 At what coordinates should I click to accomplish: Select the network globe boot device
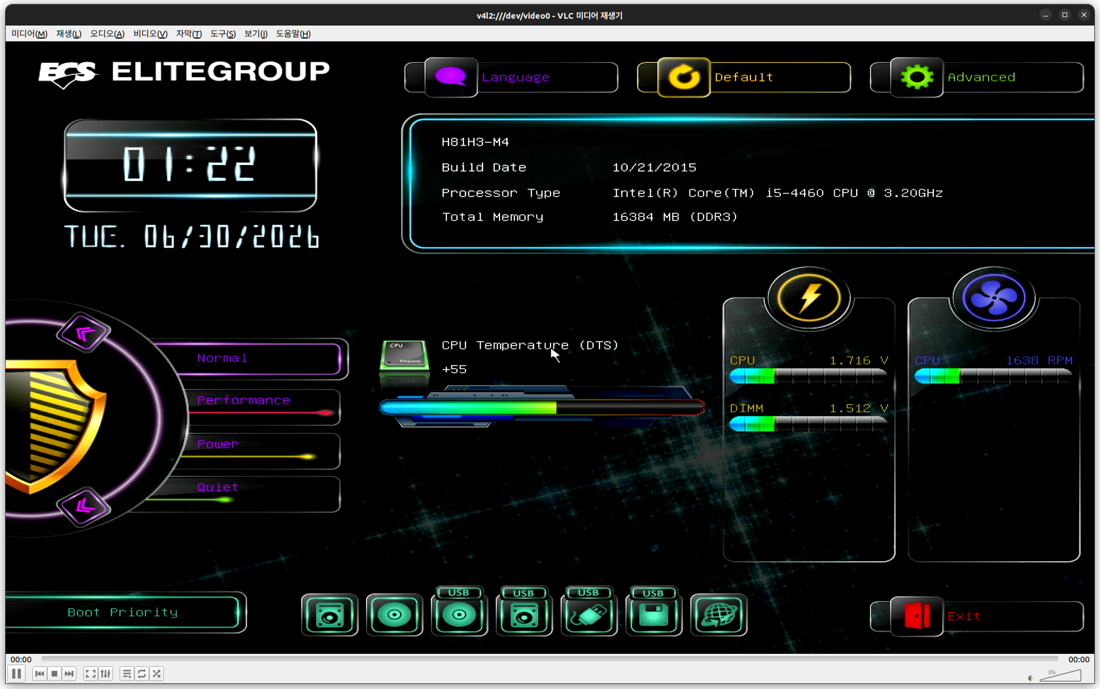tap(719, 615)
